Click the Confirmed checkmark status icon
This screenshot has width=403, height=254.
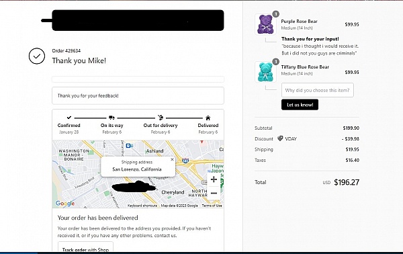click(x=69, y=118)
